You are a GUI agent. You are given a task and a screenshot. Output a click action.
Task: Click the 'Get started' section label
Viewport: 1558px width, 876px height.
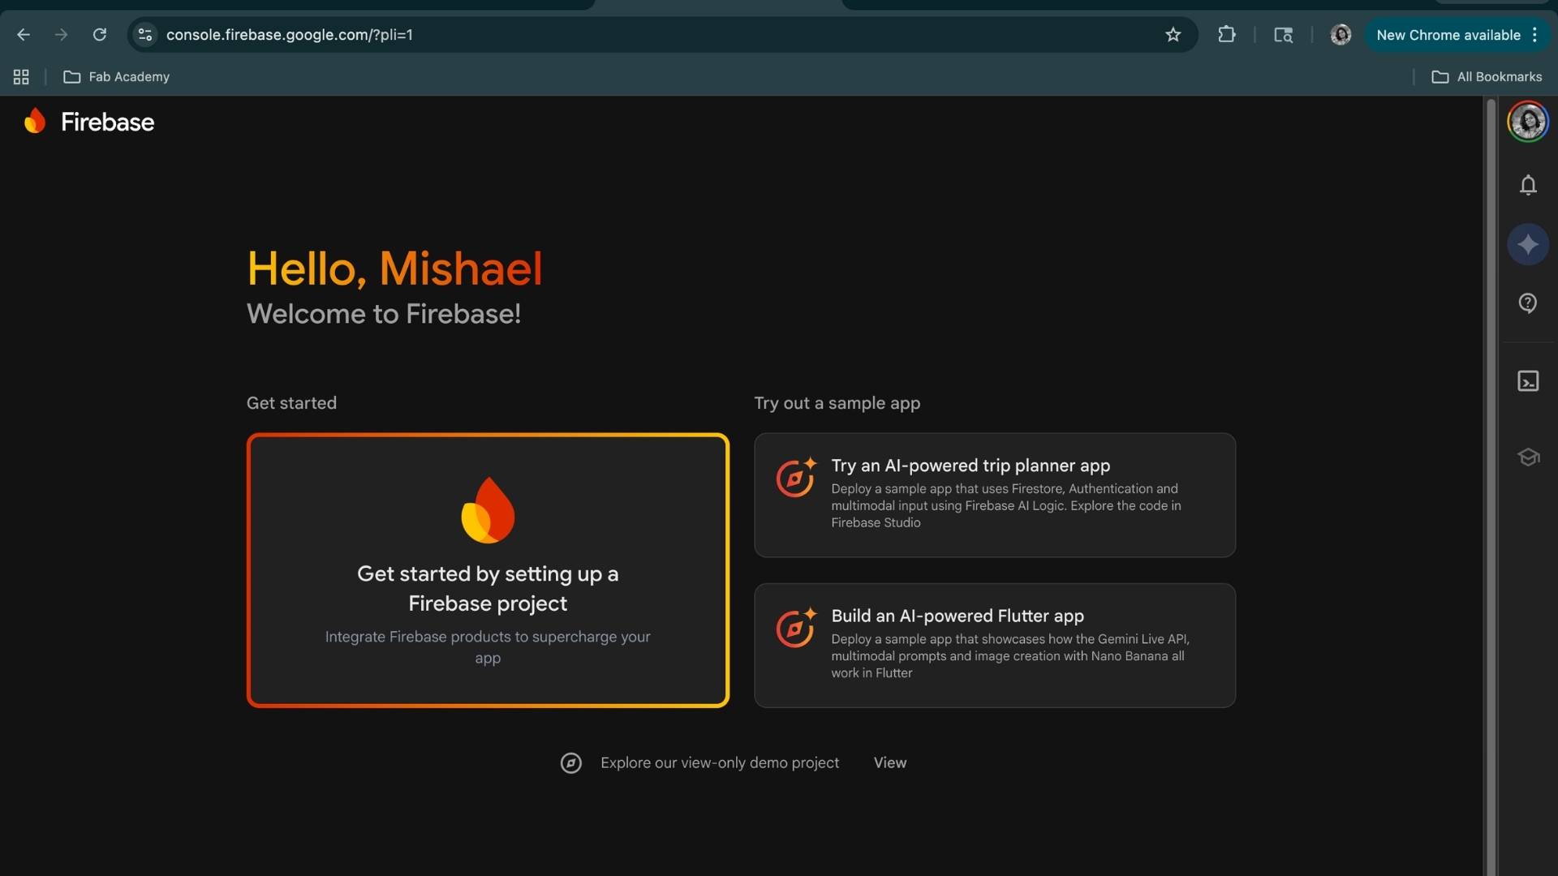point(291,403)
